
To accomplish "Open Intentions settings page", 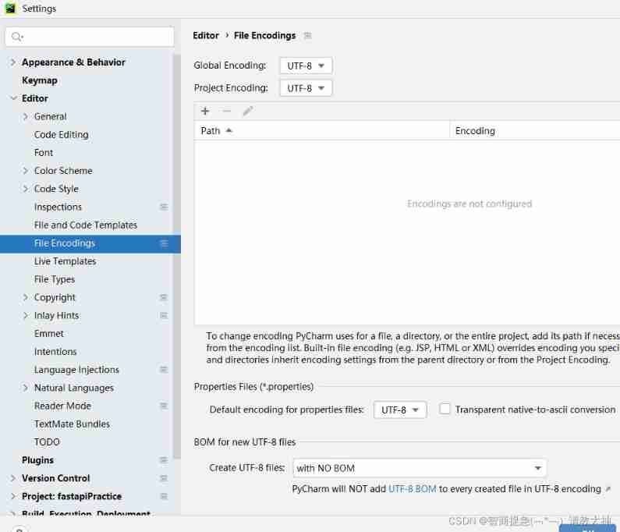I will coord(55,352).
